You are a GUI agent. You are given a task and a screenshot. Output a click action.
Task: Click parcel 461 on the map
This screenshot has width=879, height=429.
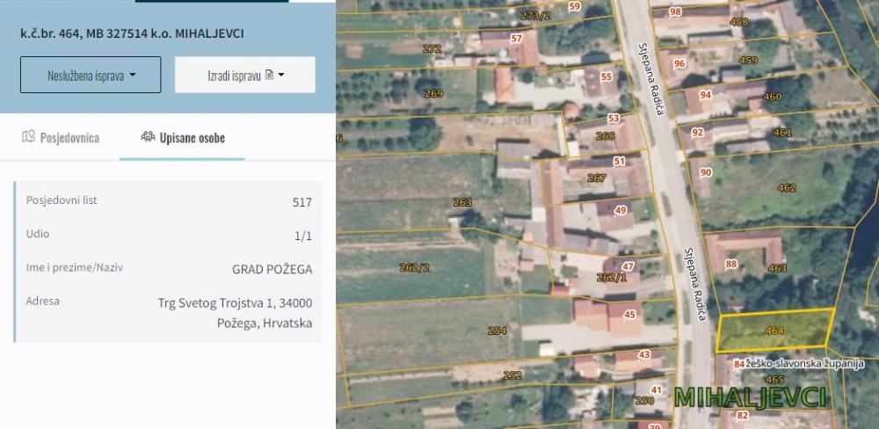click(x=782, y=133)
